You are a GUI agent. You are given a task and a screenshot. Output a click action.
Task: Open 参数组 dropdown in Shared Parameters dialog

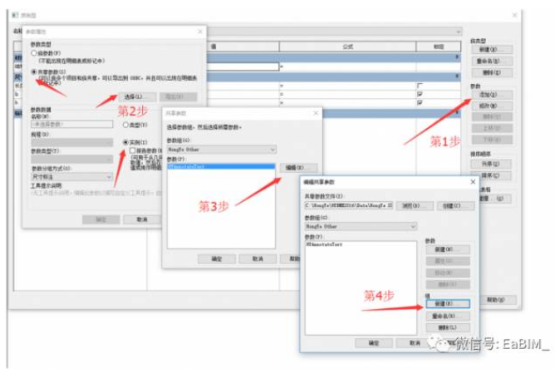point(222,150)
